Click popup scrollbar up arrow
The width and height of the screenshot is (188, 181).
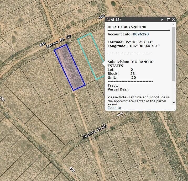pos(174,25)
